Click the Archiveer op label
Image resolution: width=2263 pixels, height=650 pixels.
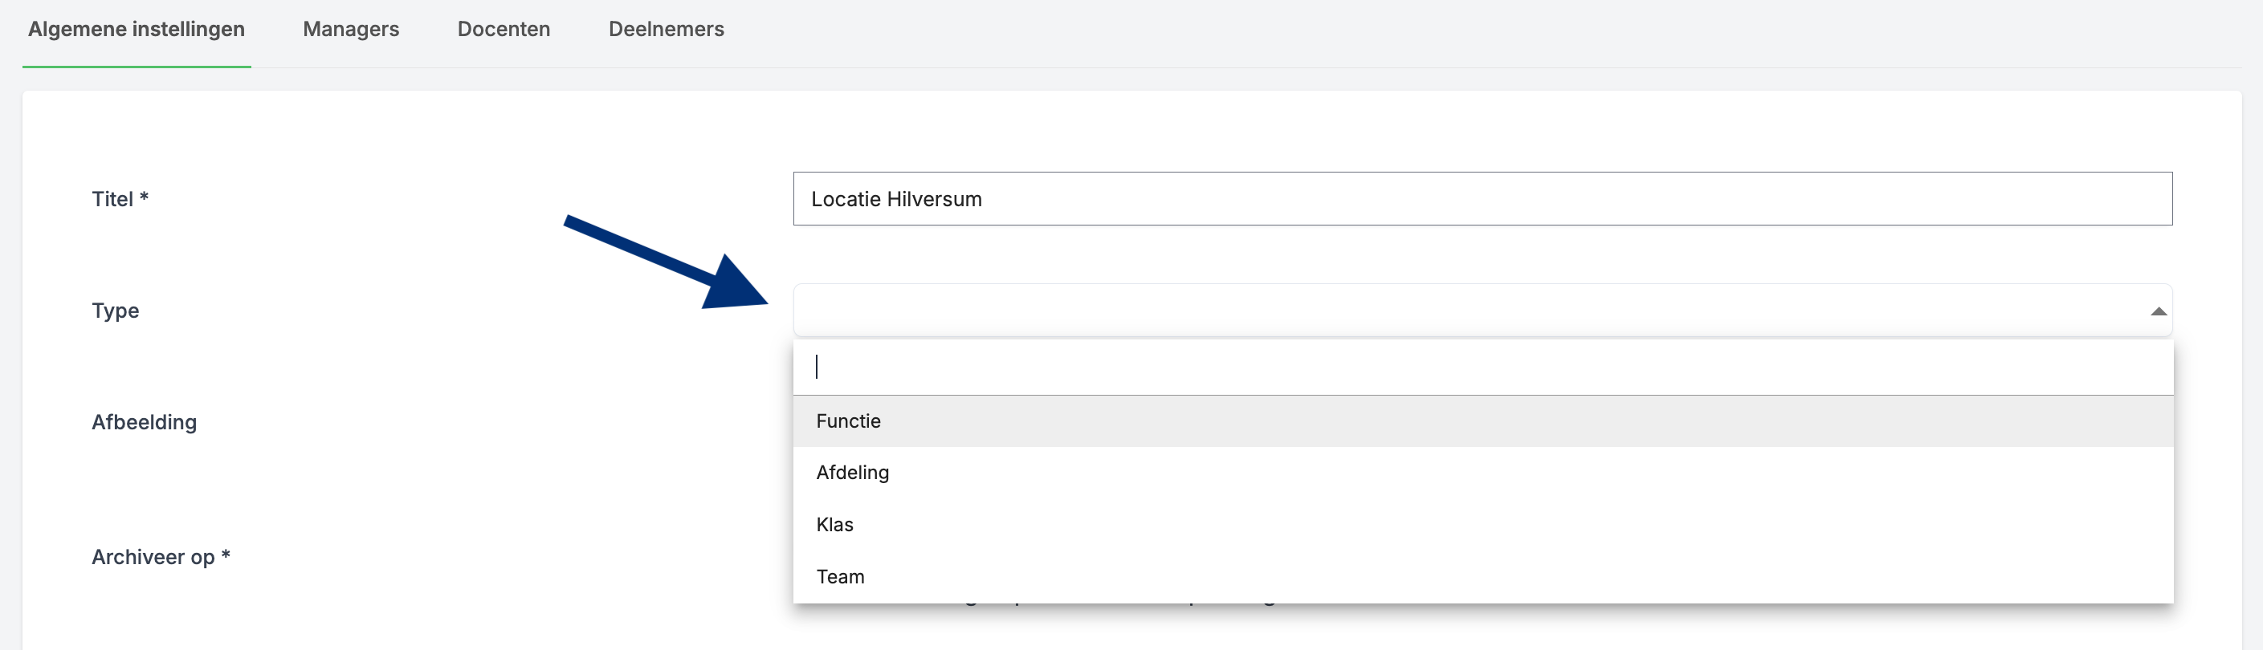click(153, 557)
